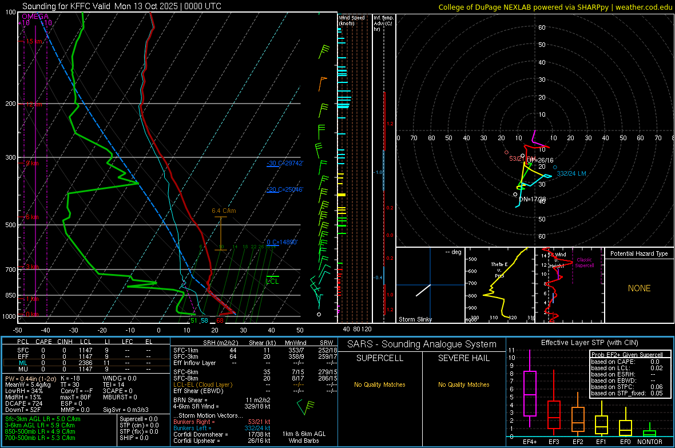Click the red 'Bunkers Right =' entry
Image resolution: width=675 pixels, height=448 pixels.
(222, 422)
